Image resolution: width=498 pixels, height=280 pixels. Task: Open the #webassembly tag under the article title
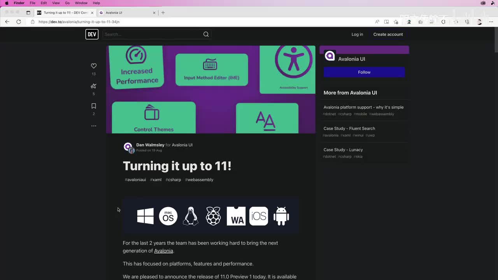pyautogui.click(x=199, y=180)
